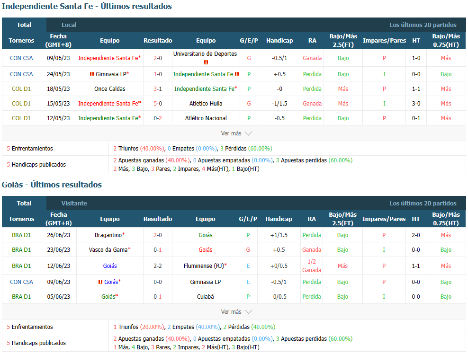
Task: Switch to the Visitante tab
Action: 74,203
